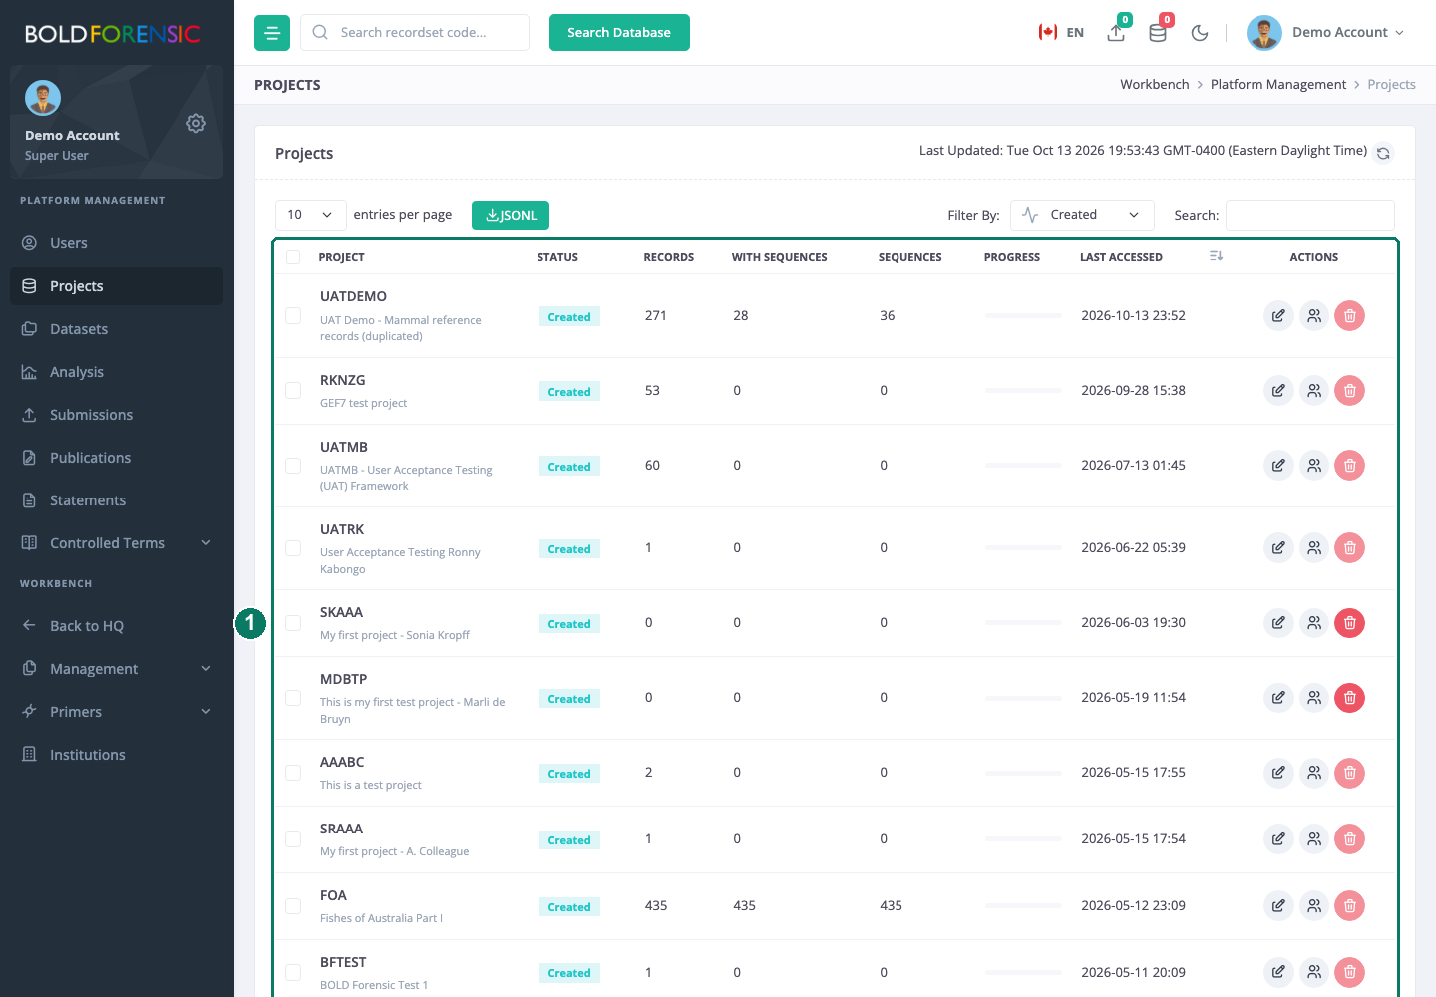
Task: Focus the Search recordset code field
Action: click(x=415, y=33)
